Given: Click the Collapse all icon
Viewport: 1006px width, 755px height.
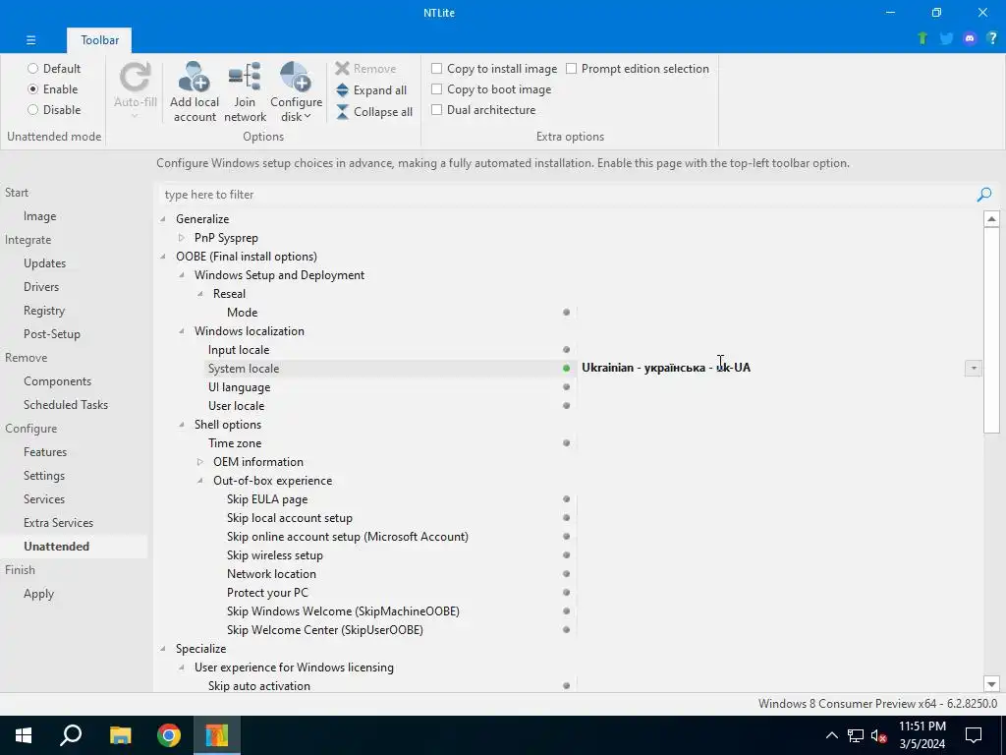Looking at the screenshot, I should click(342, 112).
